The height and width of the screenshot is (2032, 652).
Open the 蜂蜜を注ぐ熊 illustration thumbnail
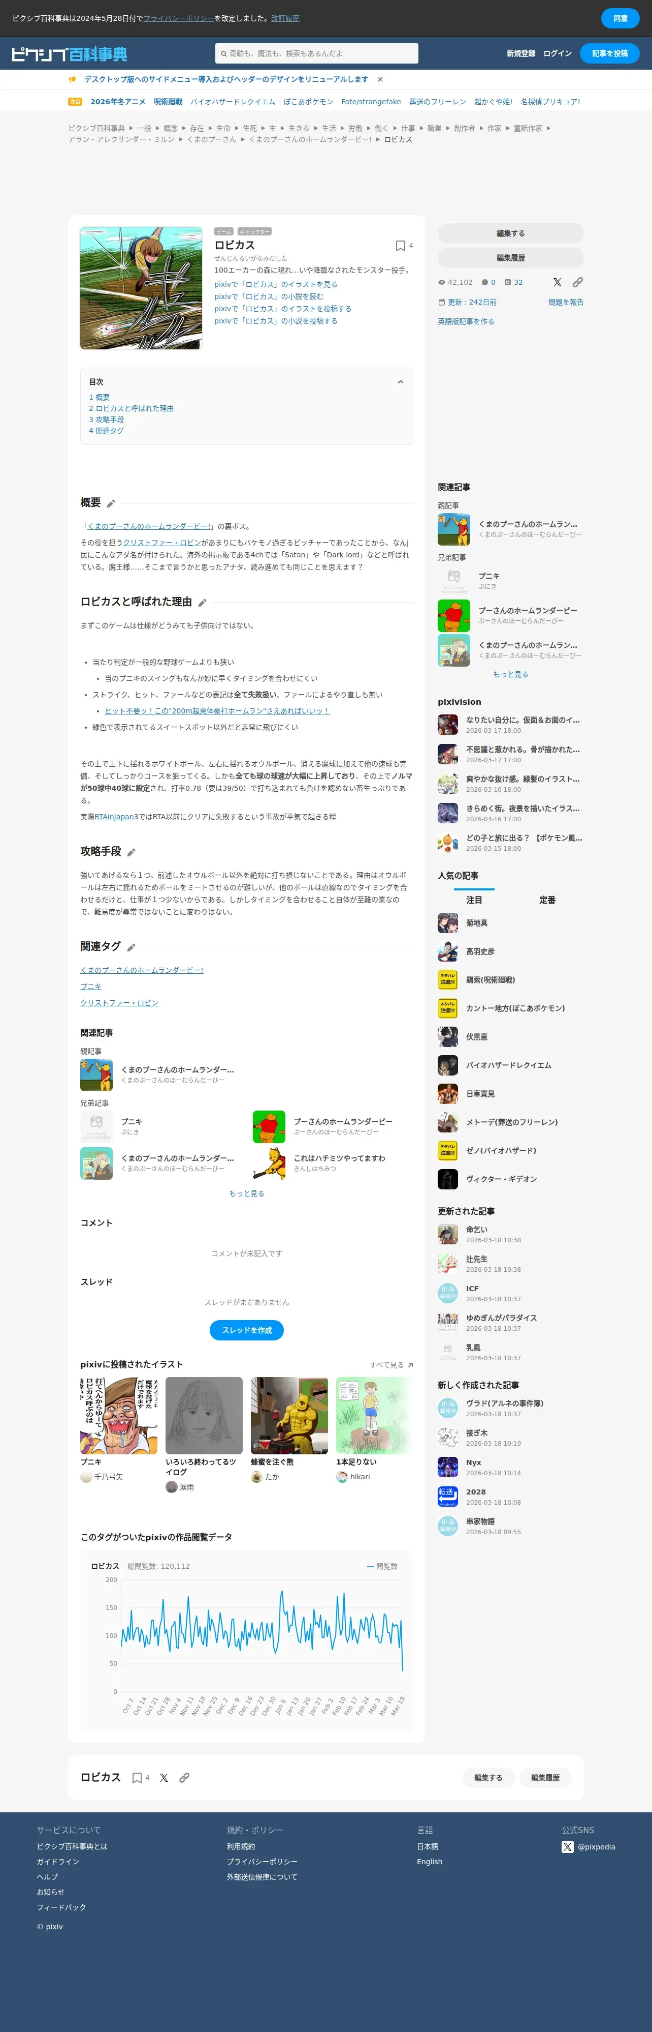(x=289, y=1416)
